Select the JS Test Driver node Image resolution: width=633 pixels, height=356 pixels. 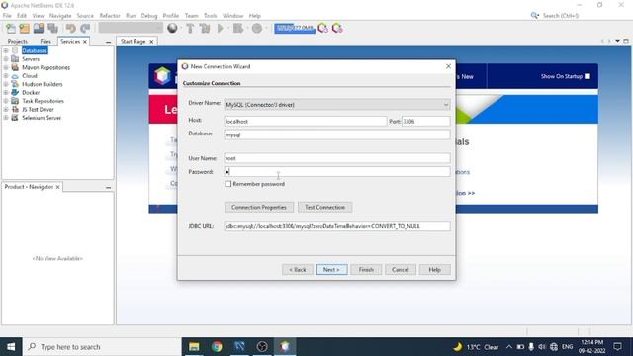coord(38,110)
